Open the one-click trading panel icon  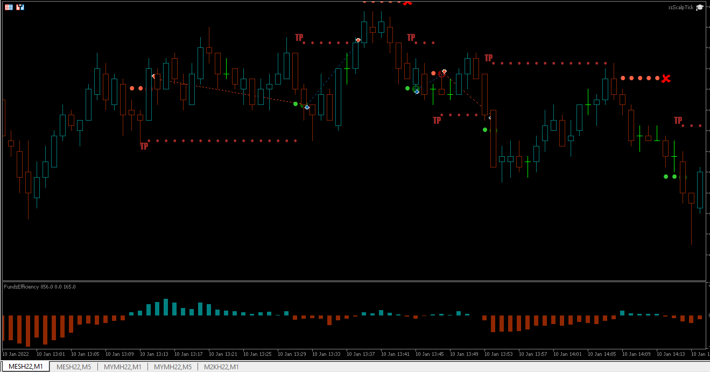tap(9, 8)
